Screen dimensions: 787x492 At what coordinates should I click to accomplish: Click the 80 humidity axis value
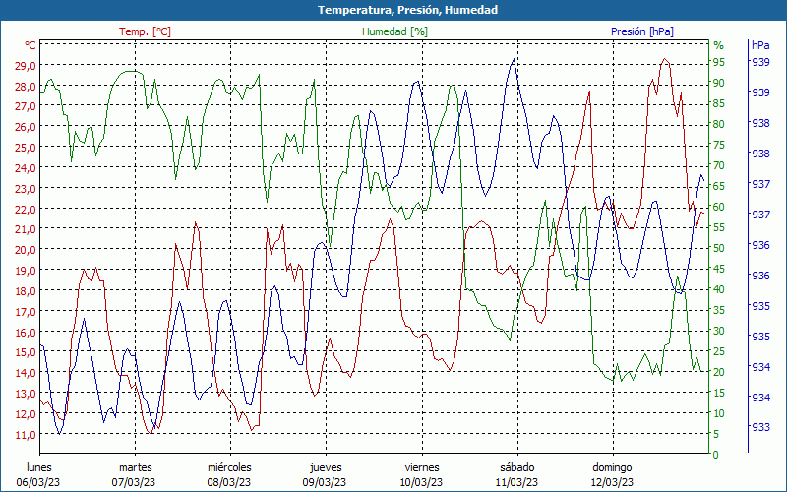tap(719, 124)
